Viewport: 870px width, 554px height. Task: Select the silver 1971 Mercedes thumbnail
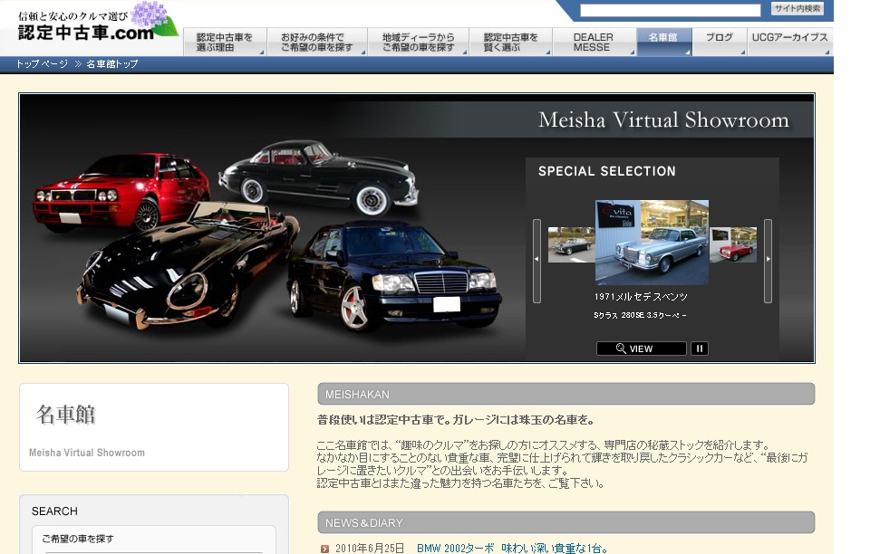click(651, 242)
